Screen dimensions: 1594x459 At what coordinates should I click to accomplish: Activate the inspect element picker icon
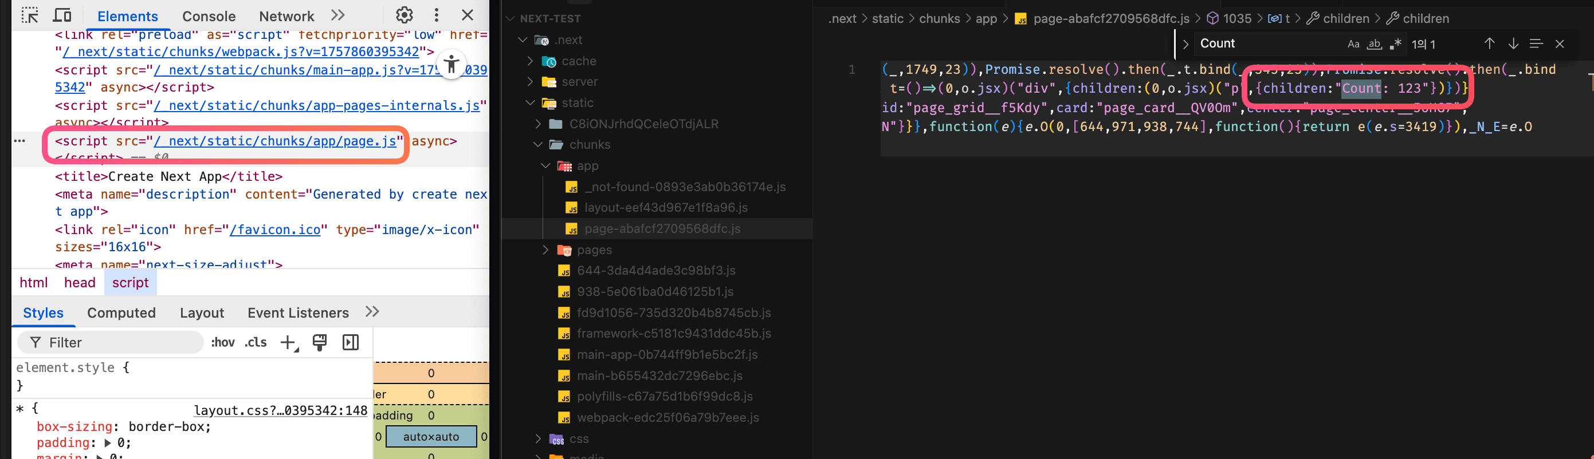pyautogui.click(x=30, y=15)
